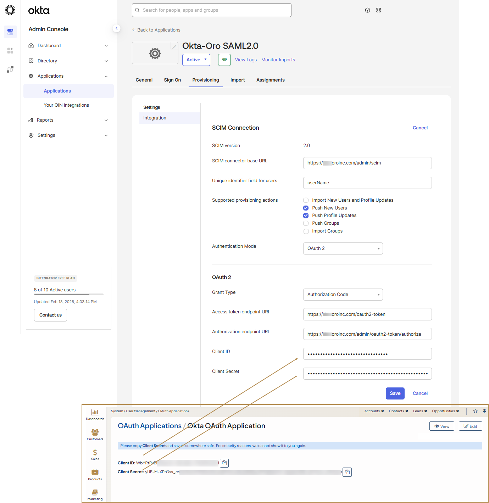Open the Active status dropdown
Image resolution: width=489 pixels, height=503 pixels.
tap(196, 60)
